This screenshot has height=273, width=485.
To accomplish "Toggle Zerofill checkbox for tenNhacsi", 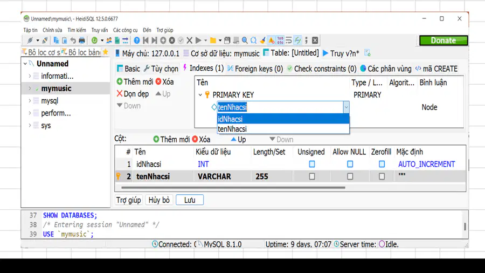I will [382, 176].
